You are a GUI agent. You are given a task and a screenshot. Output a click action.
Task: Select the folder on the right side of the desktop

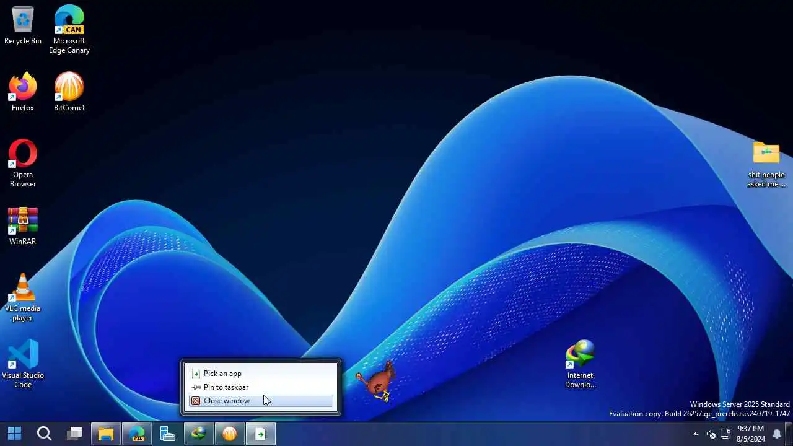(766, 164)
